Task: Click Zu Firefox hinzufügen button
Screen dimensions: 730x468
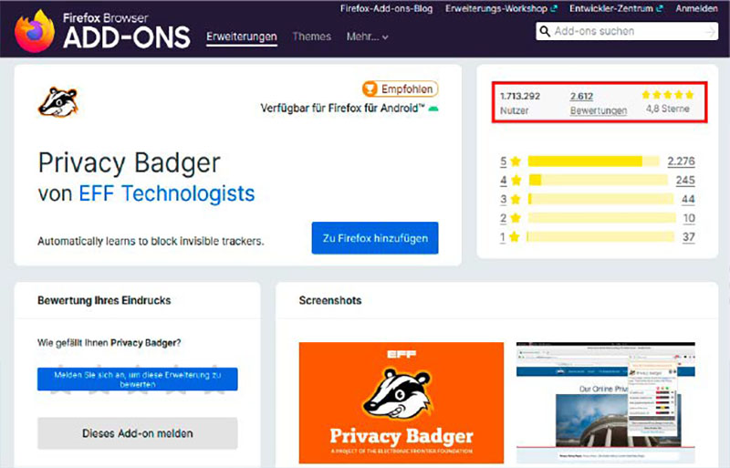Action: point(375,238)
